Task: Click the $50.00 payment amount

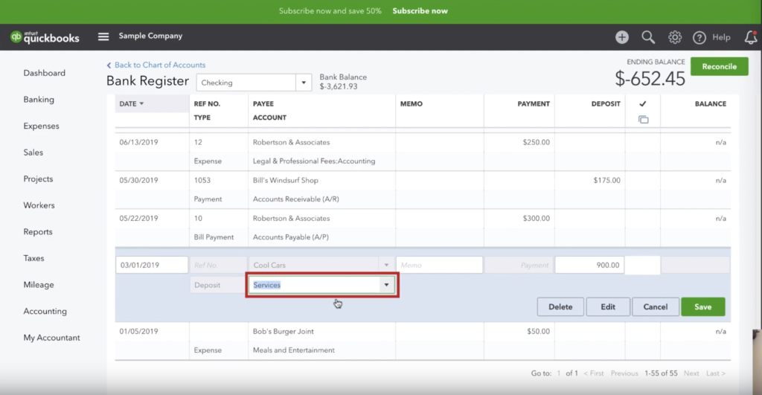Action: (539, 331)
